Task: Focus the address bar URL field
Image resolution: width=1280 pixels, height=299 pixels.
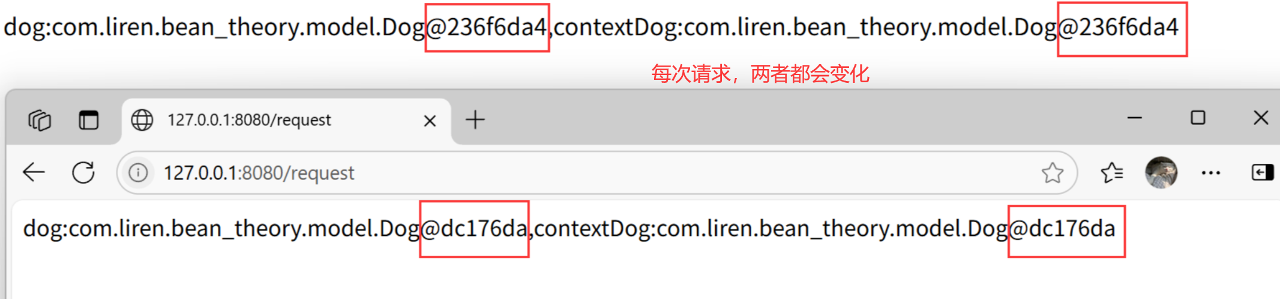Action: coord(597,173)
